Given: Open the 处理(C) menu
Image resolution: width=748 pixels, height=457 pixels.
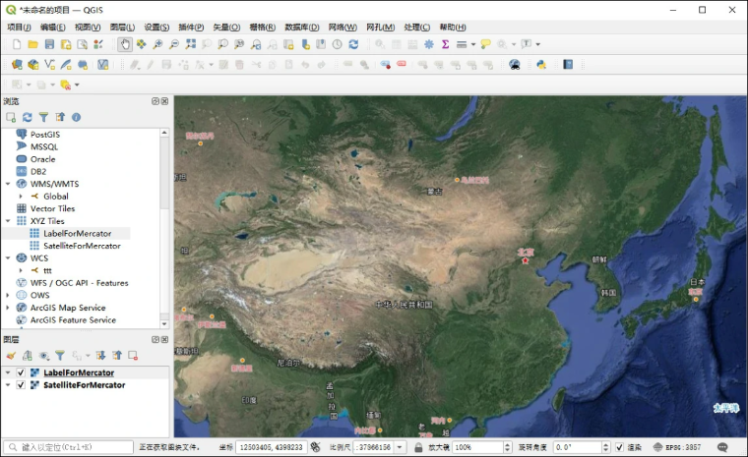Looking at the screenshot, I should point(417,28).
